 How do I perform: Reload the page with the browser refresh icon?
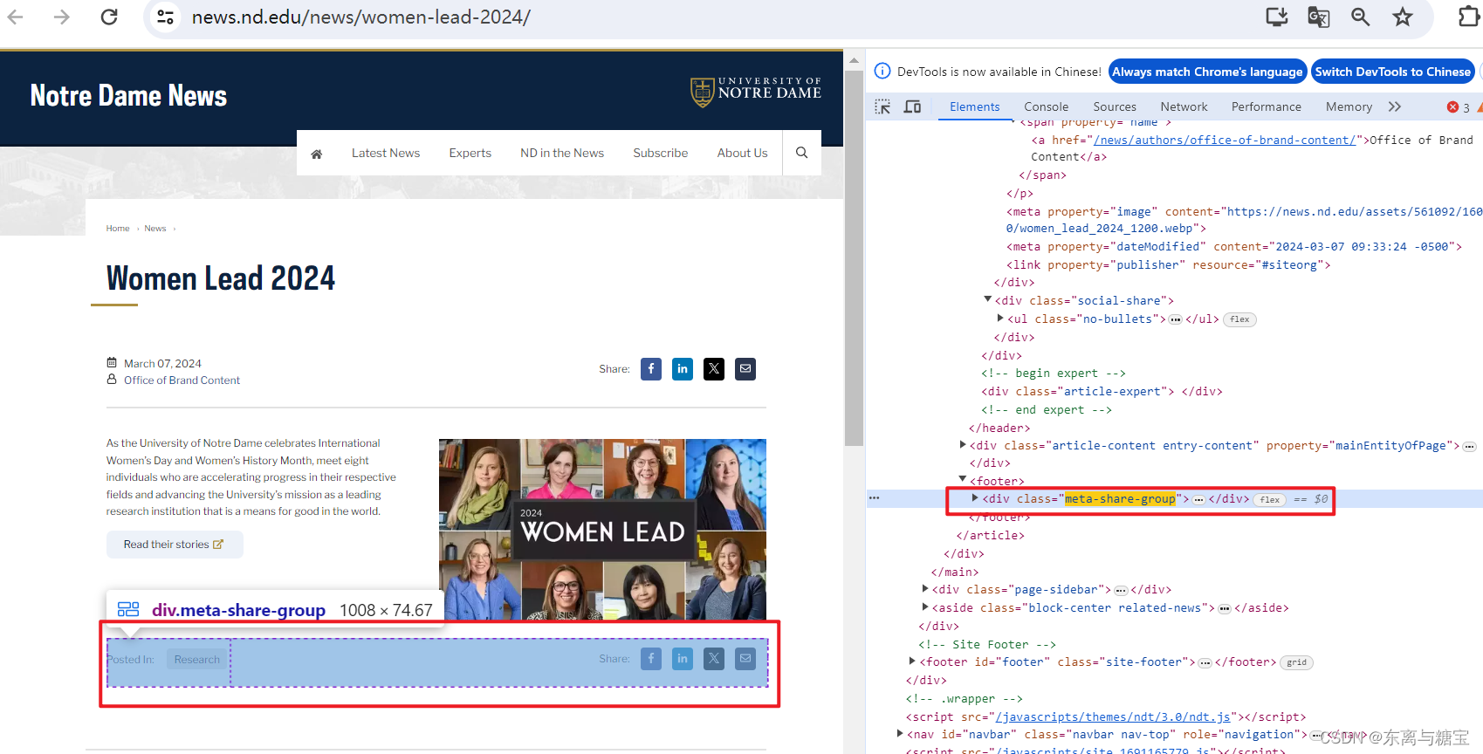pos(109,17)
